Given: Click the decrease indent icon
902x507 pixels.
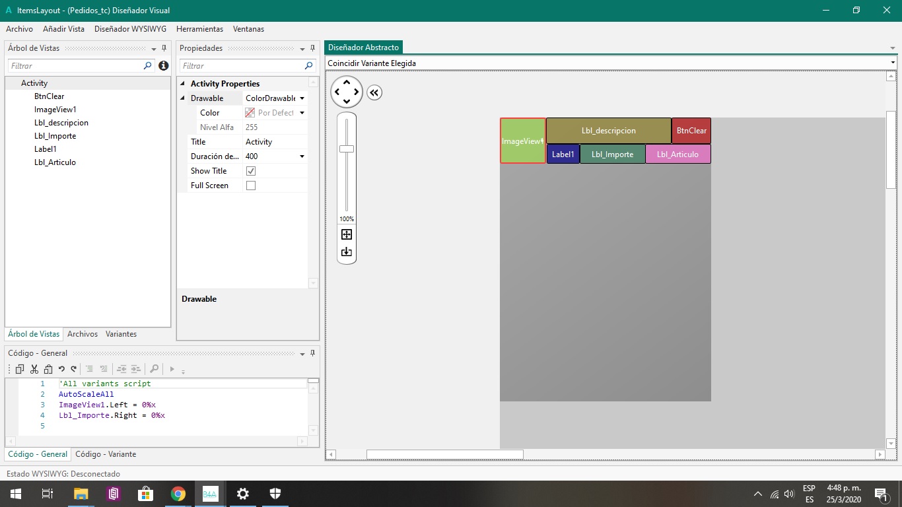Looking at the screenshot, I should pyautogui.click(x=121, y=369).
